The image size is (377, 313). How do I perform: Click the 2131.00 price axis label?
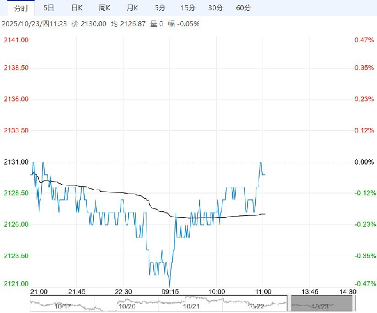click(17, 162)
